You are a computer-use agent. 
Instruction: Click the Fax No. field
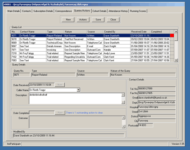click(157, 93)
